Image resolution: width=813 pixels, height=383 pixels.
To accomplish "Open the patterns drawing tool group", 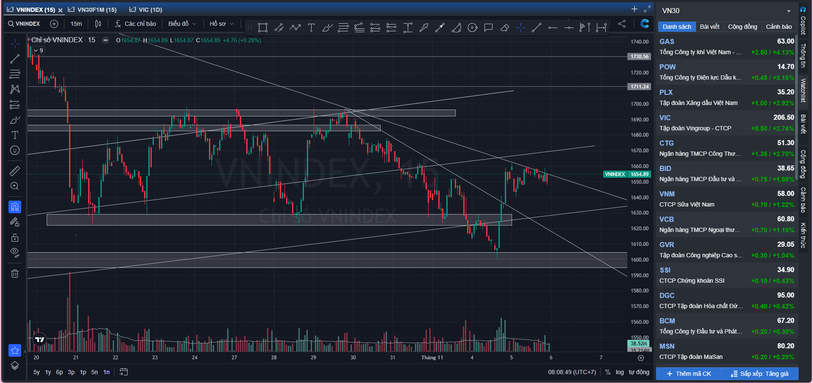I will 15,89.
